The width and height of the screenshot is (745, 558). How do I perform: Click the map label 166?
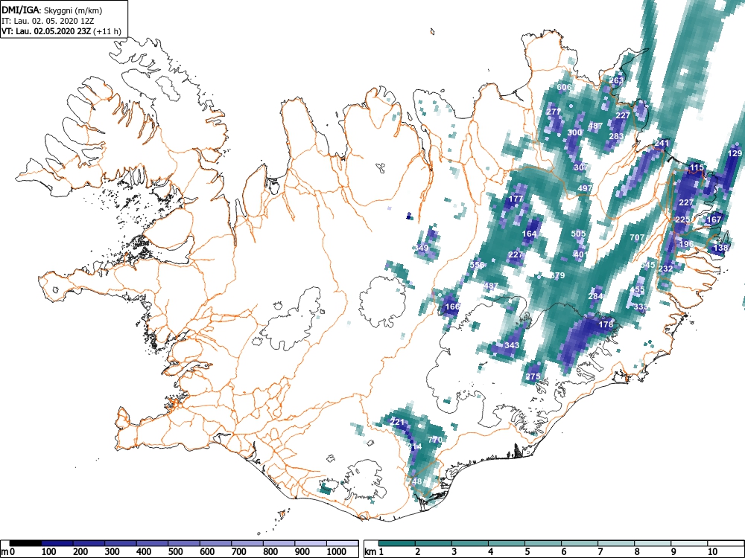point(452,307)
